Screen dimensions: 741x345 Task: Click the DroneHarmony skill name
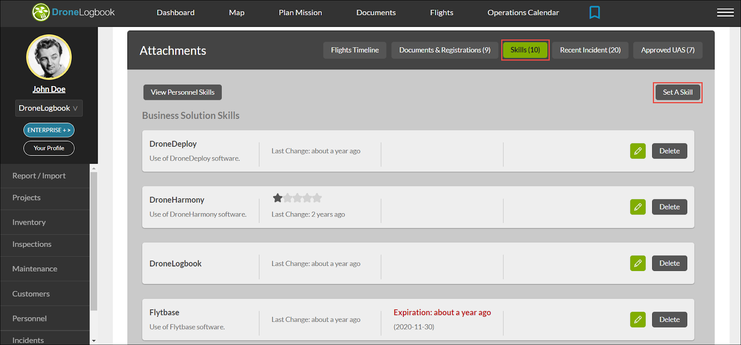pyautogui.click(x=177, y=200)
